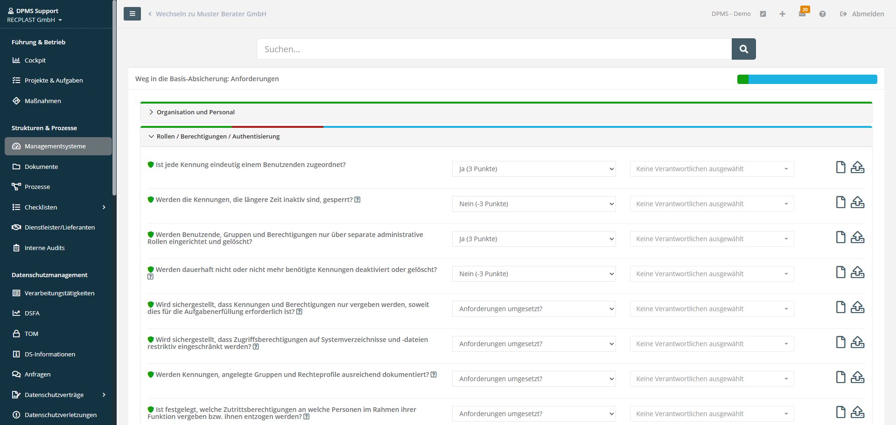896x425 pixels.
Task: Open Anforderungen umgesetzt dropdown for Systemverzeichnisse question
Action: pyautogui.click(x=533, y=344)
